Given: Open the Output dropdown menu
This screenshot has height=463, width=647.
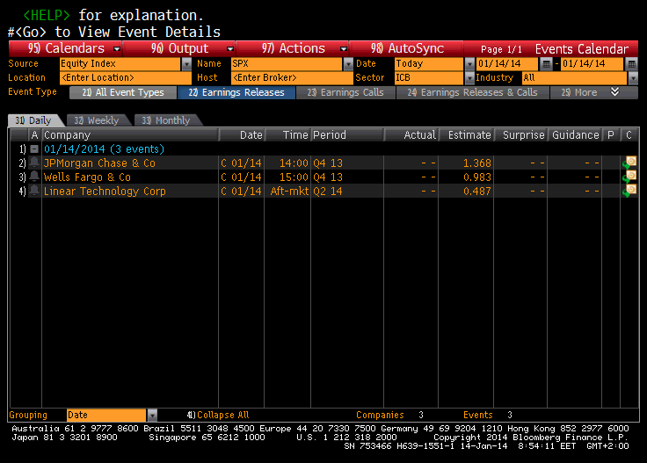Looking at the screenshot, I should click(x=230, y=48).
